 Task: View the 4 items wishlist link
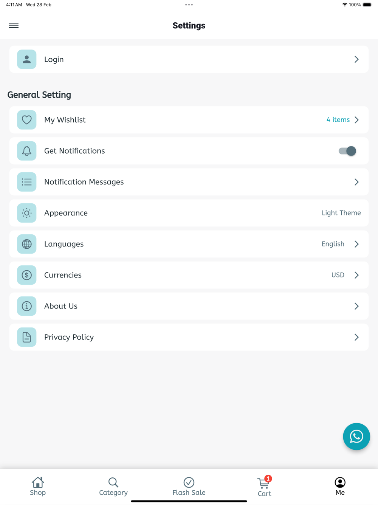pos(338,120)
